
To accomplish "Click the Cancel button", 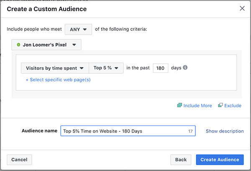I will [x=19, y=160].
